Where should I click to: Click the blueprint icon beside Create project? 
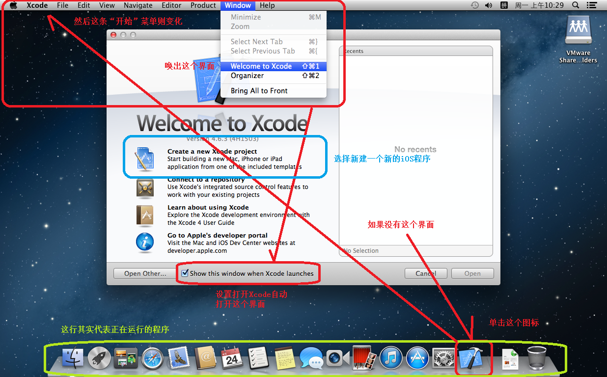coord(145,159)
